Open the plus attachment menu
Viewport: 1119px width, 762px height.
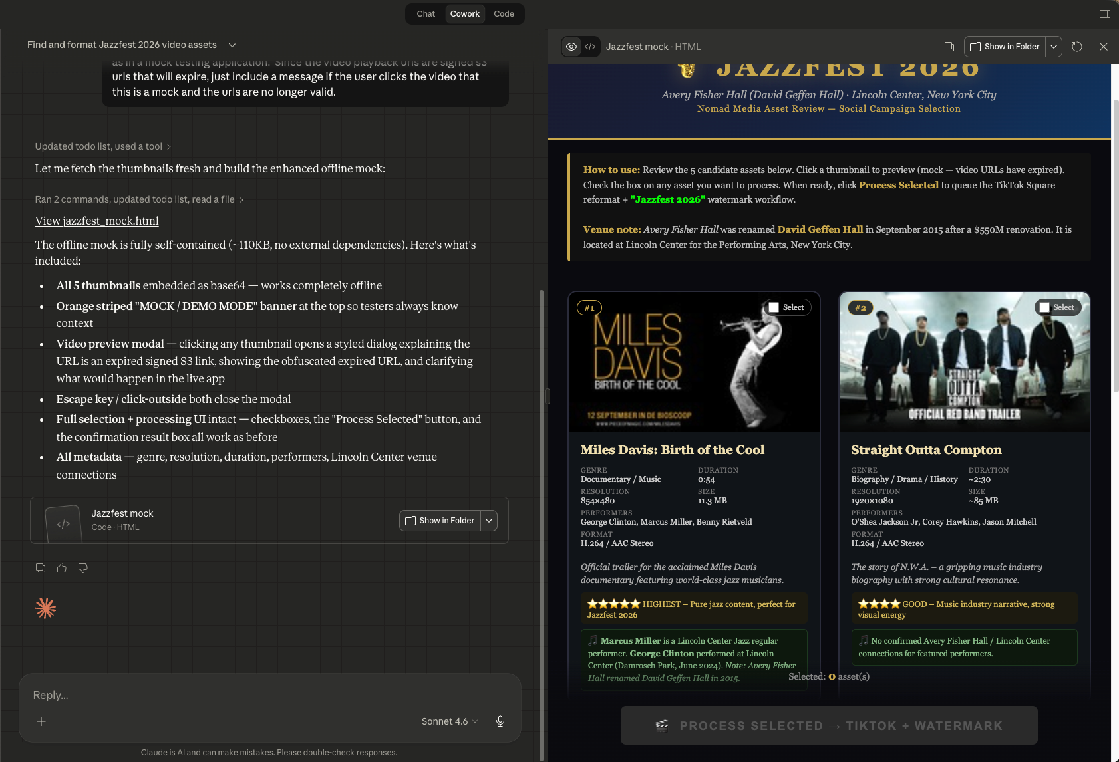(x=41, y=721)
